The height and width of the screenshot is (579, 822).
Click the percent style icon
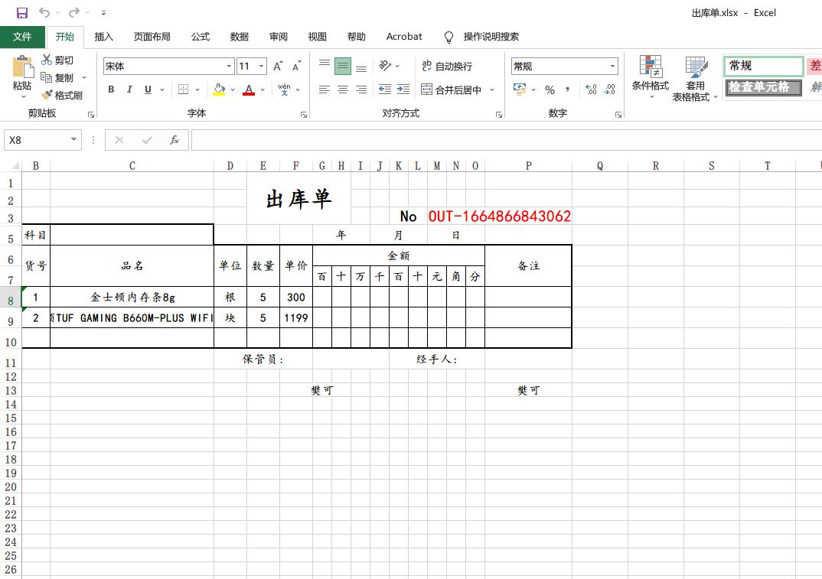[550, 89]
